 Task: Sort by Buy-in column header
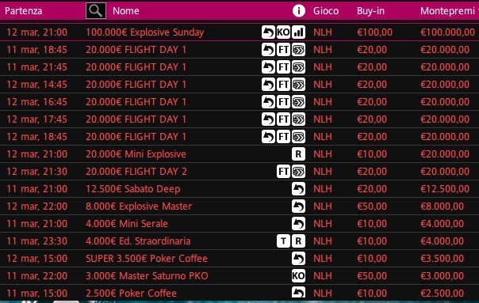pyautogui.click(x=370, y=11)
